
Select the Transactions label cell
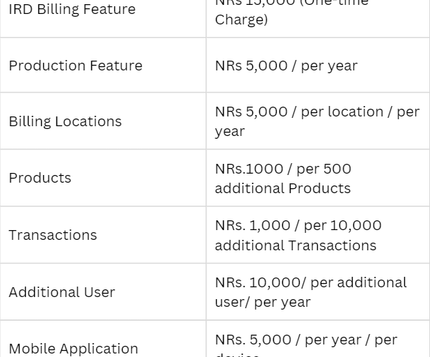pos(53,235)
